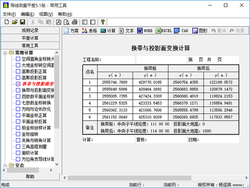
Task: Click the yellow question mark help icon
Action: click(103, 22)
